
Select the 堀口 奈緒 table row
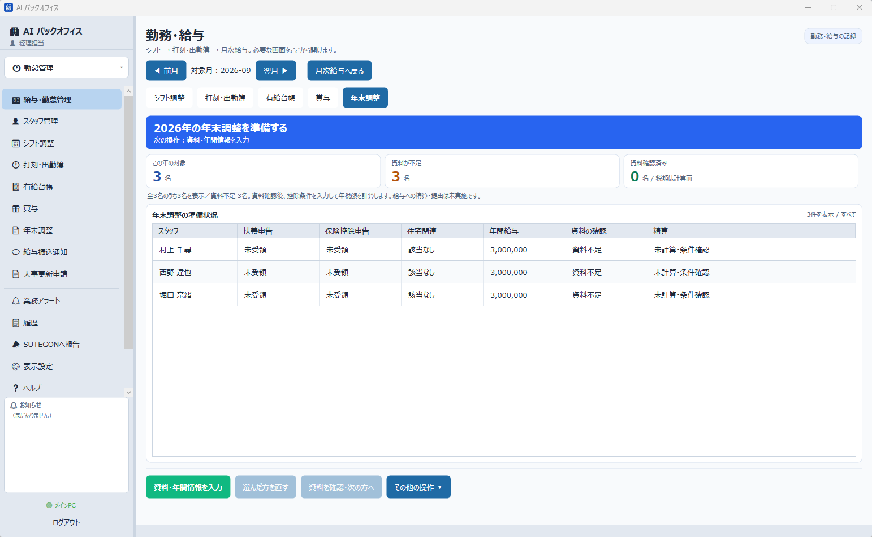(x=504, y=295)
